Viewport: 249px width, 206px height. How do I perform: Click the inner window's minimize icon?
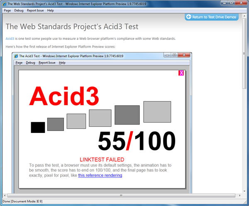pyautogui.click(x=167, y=55)
